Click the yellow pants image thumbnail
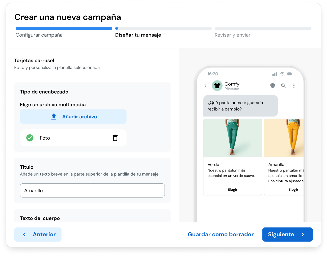Viewport: 327px width, 256px height. tap(284, 138)
